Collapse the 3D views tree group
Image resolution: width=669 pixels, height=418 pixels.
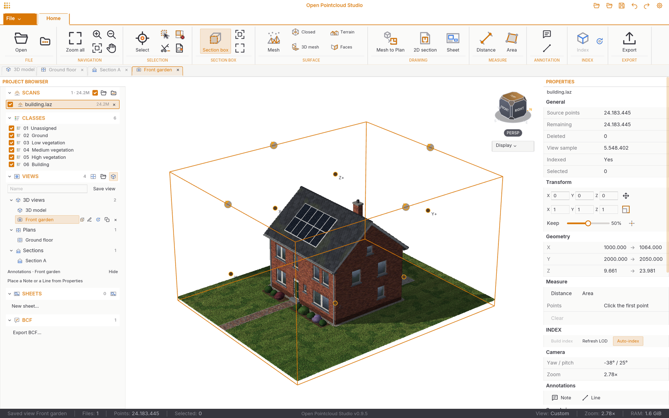click(11, 200)
